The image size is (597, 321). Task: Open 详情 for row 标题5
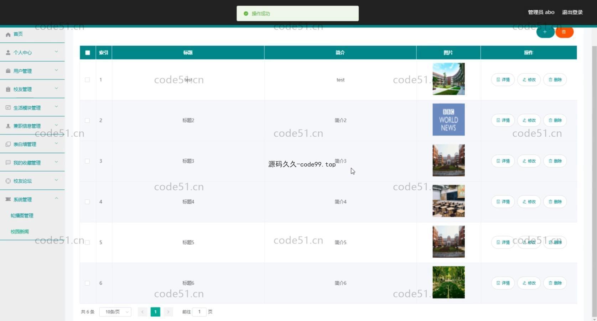pos(503,242)
